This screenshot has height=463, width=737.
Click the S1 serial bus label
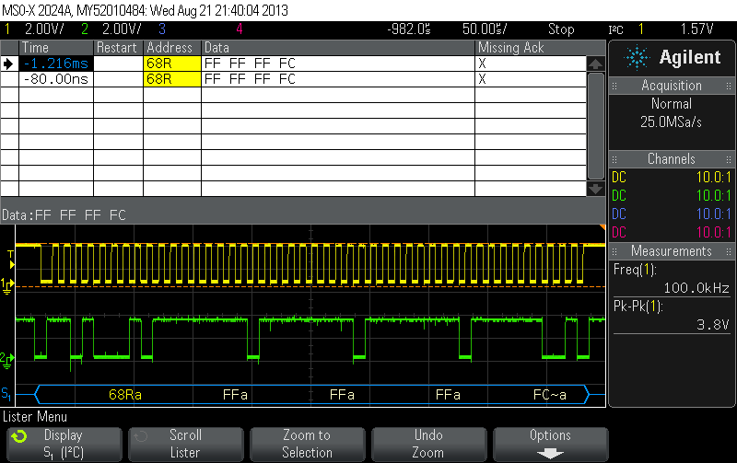6,393
